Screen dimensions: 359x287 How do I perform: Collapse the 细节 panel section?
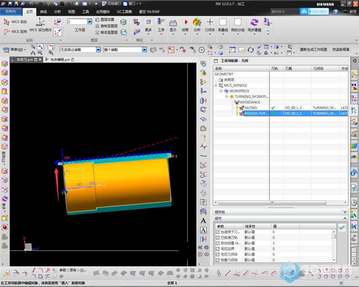coord(345,218)
